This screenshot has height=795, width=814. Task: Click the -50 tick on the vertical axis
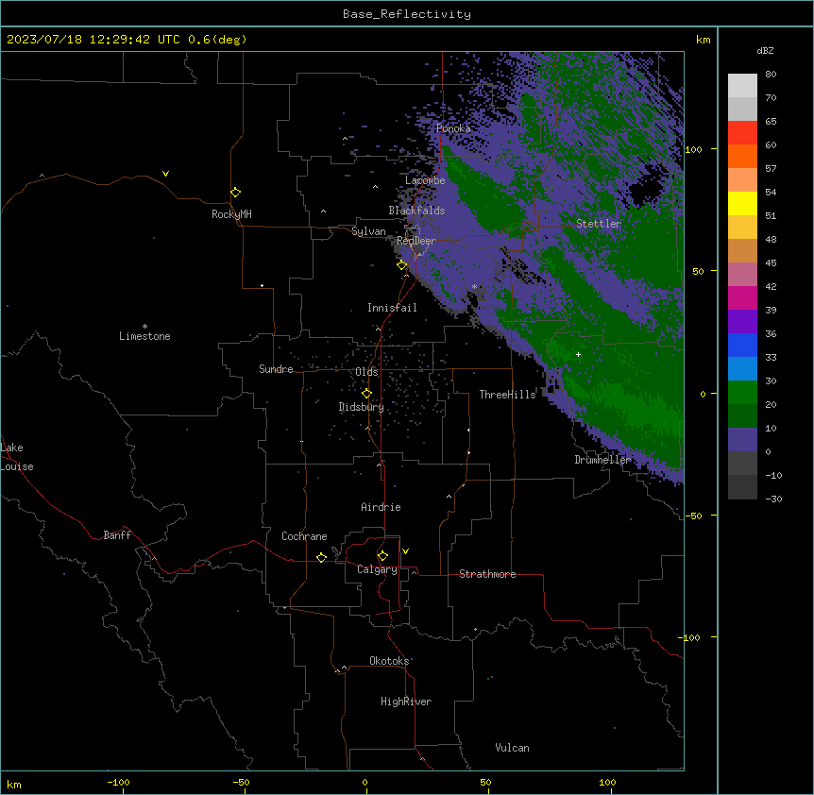(x=693, y=516)
